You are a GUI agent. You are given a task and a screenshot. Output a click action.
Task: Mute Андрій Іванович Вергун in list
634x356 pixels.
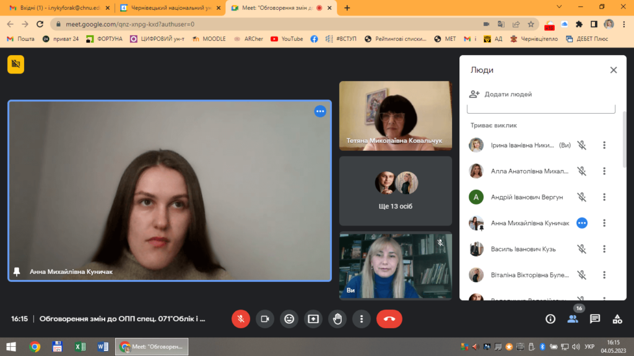tap(581, 197)
